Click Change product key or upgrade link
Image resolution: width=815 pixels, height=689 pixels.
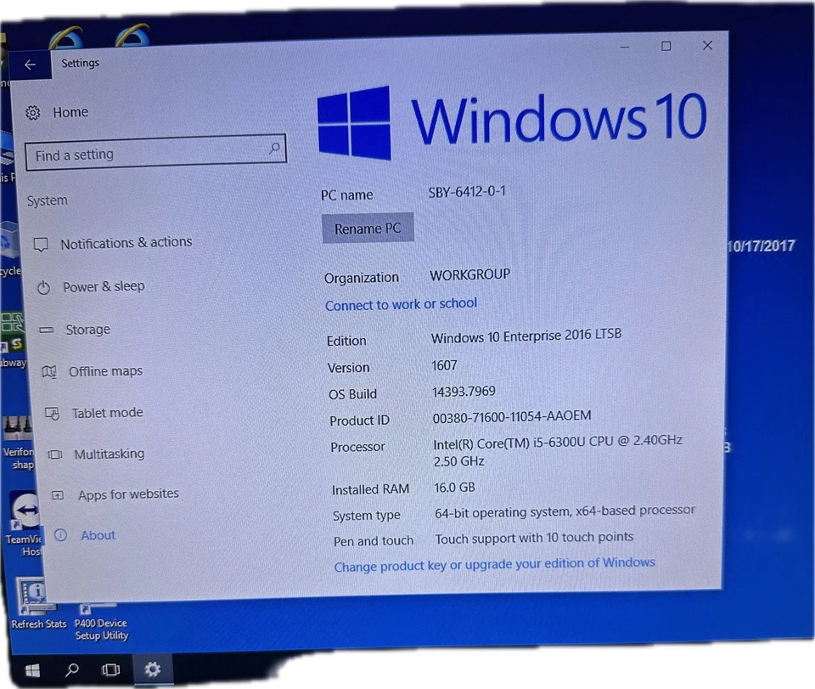point(494,565)
